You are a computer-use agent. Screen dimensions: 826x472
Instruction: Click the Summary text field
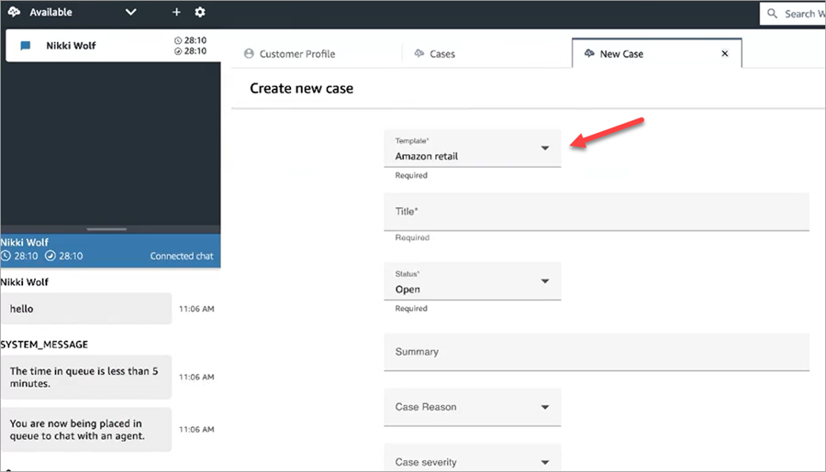[596, 352]
